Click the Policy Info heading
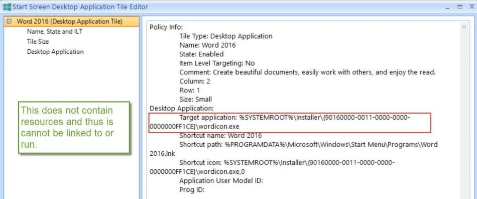Screen dimensions: 477x199 (x=166, y=27)
